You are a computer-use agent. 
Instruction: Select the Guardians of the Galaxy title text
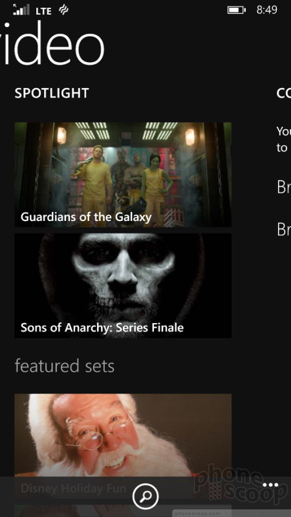(x=86, y=217)
